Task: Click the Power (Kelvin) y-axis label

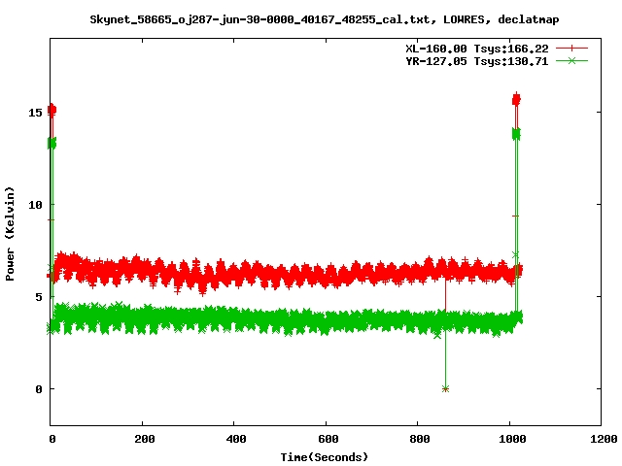Action: click(10, 234)
